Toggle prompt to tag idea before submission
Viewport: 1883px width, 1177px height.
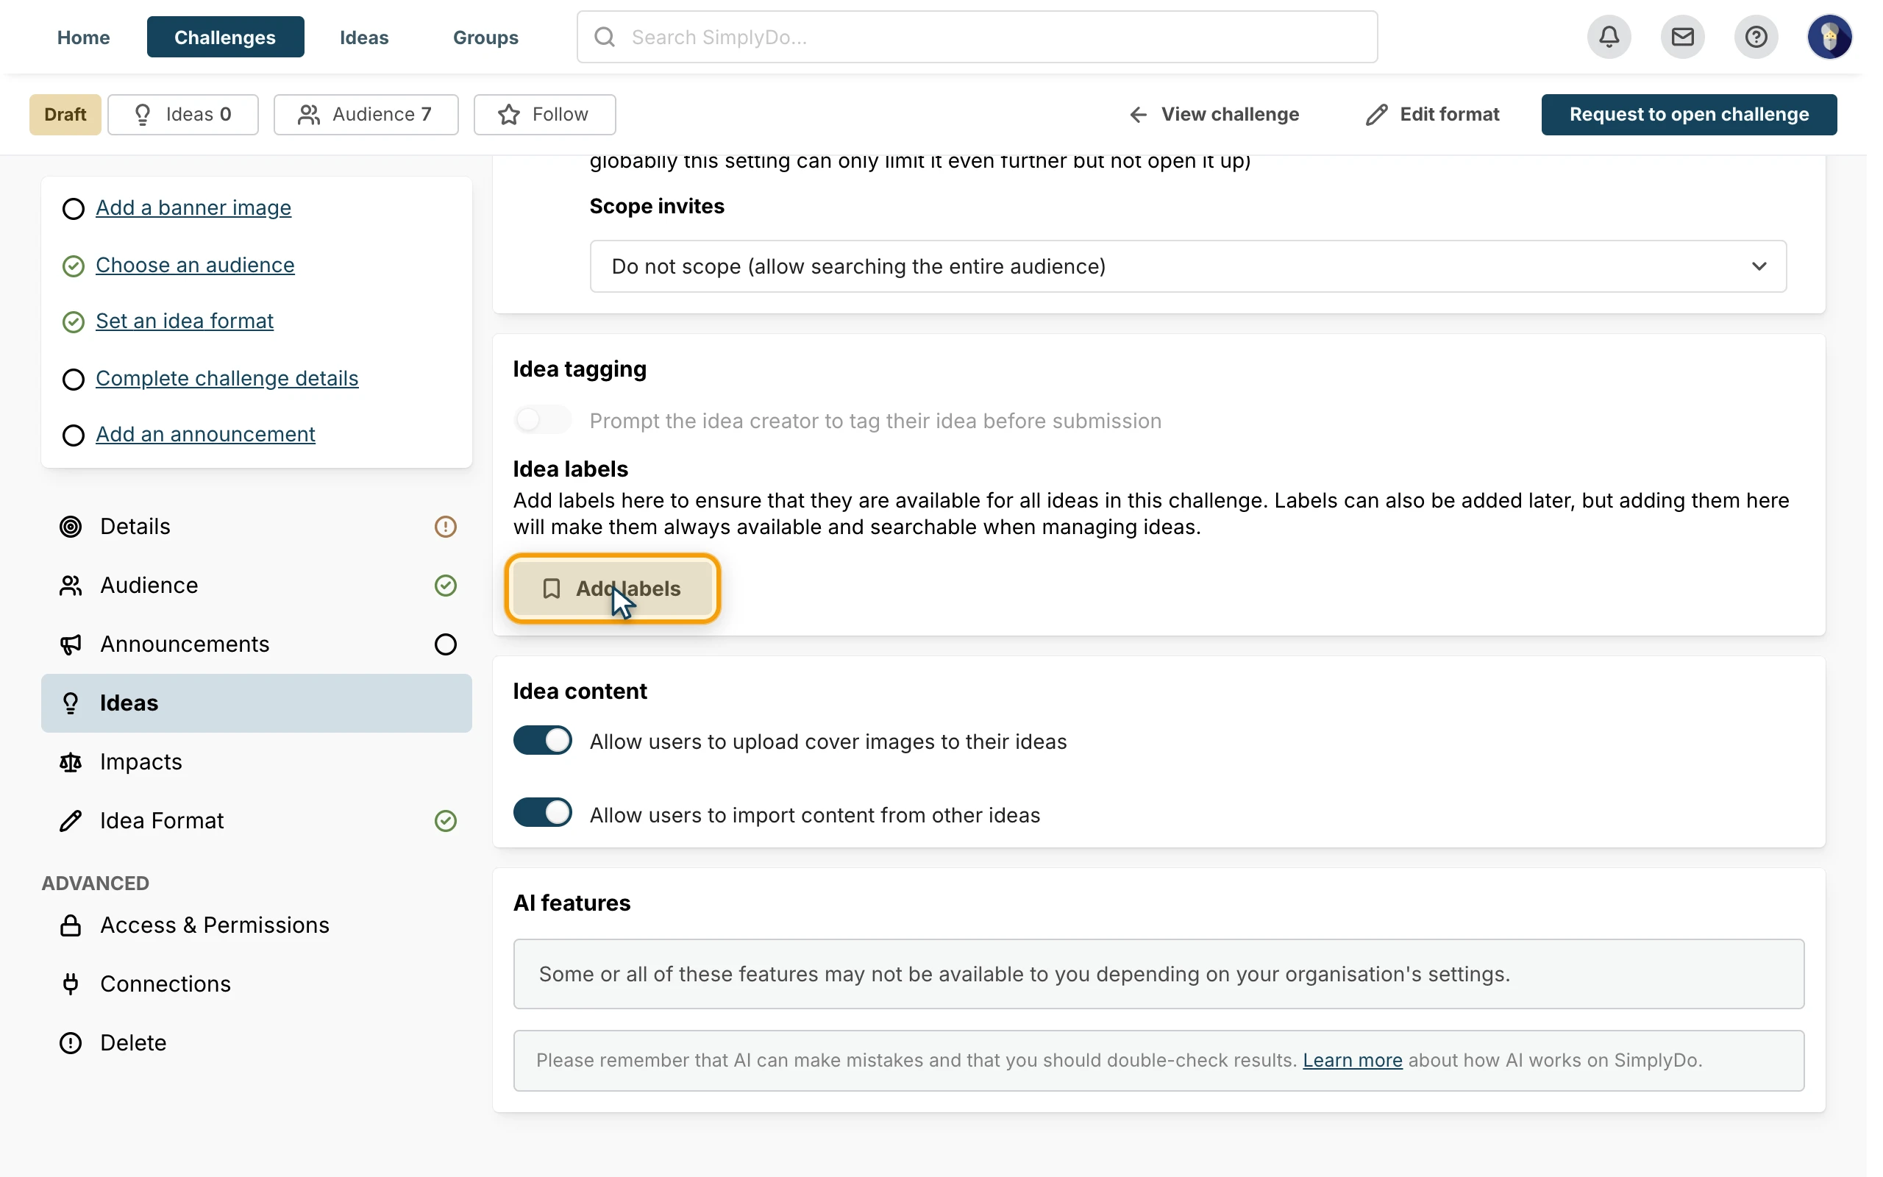click(x=542, y=420)
